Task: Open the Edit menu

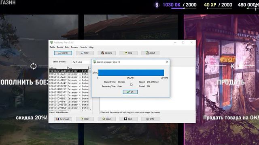Action: click(67, 47)
